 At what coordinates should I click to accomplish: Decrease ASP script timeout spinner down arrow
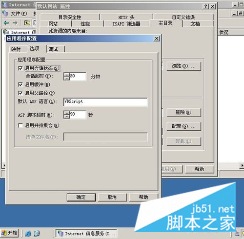click(67, 117)
